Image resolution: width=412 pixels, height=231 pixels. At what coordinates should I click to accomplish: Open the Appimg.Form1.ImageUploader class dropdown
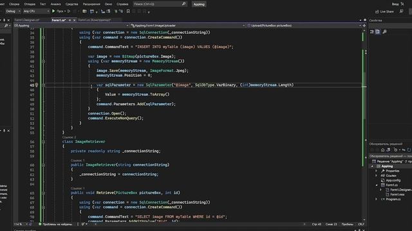click(x=187, y=26)
